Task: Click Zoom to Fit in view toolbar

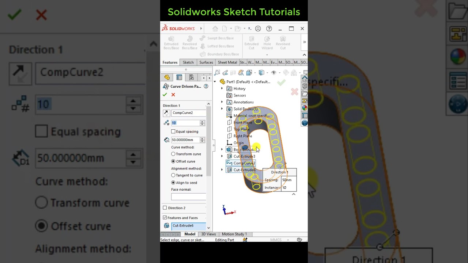Action: 217,72
